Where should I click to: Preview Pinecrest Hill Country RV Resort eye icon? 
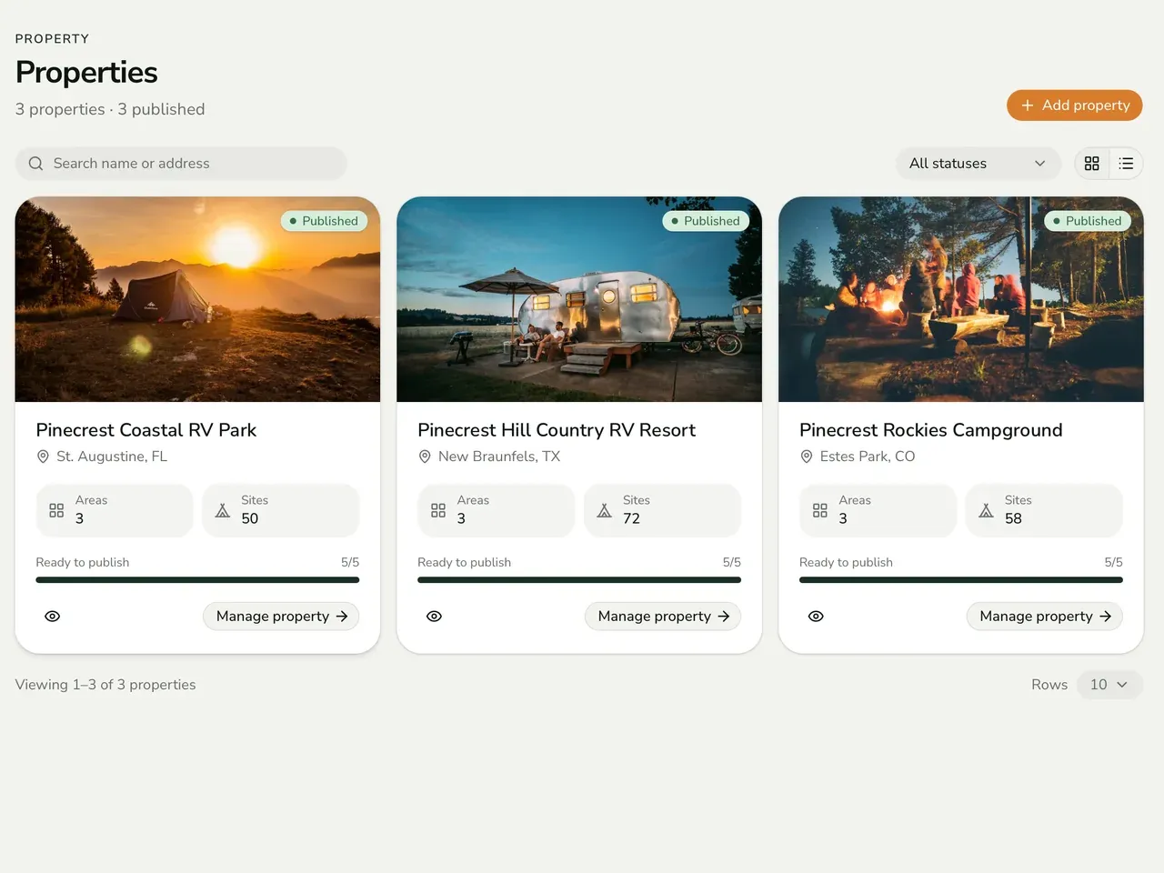(435, 617)
